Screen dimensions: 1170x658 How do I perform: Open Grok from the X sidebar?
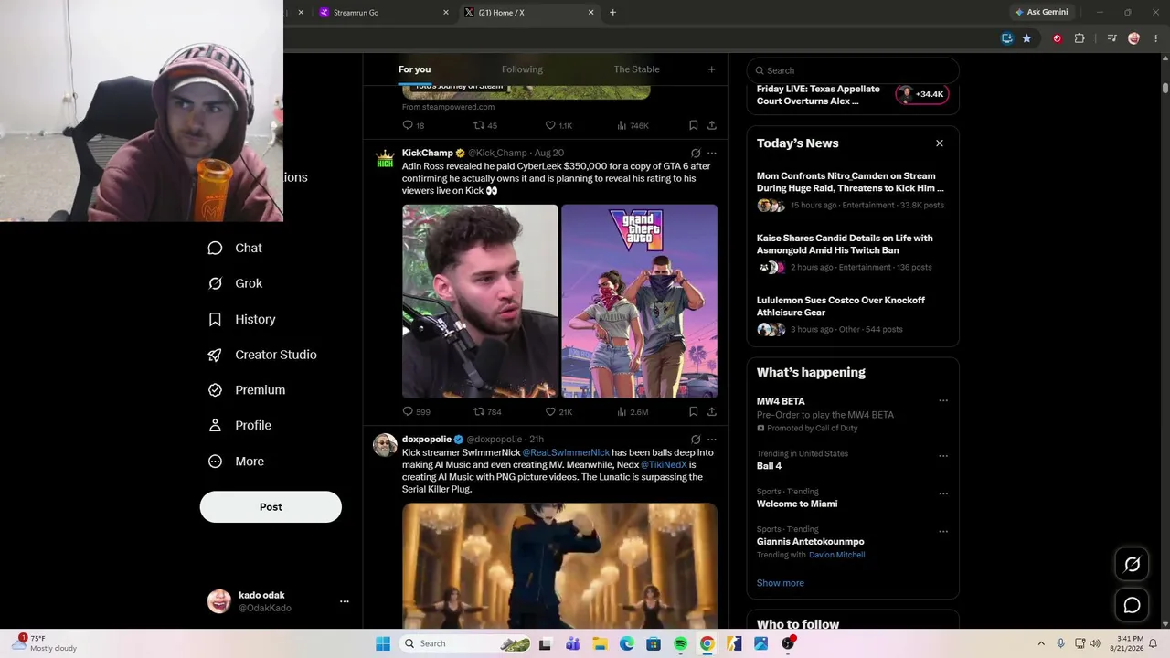(x=236, y=283)
